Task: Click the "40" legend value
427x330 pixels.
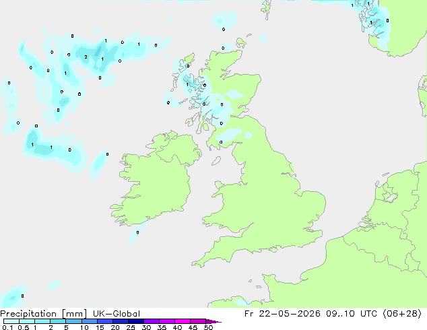Action: 177,327
